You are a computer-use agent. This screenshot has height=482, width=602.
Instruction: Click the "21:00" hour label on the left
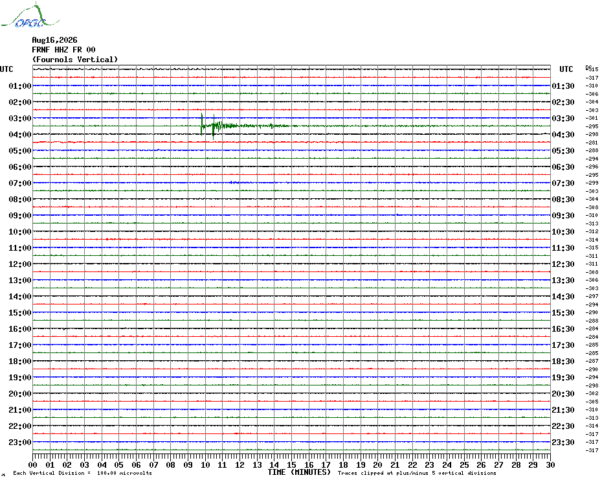[x=20, y=409]
